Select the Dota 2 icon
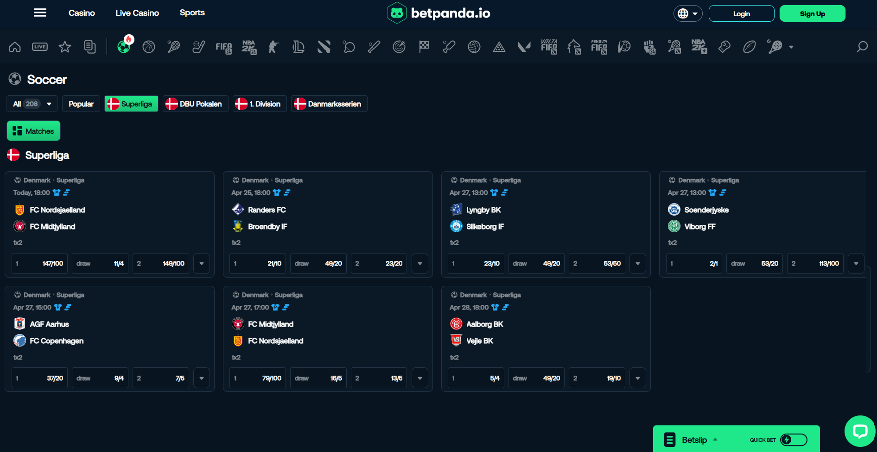 324,47
